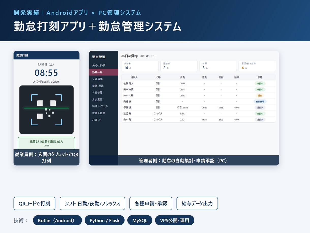
Task: Click the 0:09 overtime cell
Action: click(x=237, y=119)
